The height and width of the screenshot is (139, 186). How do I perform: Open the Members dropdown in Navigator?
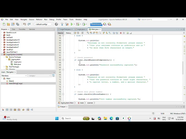[14, 76]
